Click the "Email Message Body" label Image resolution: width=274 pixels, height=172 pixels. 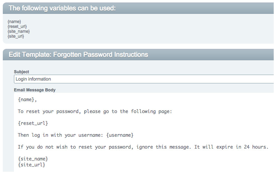35,90
